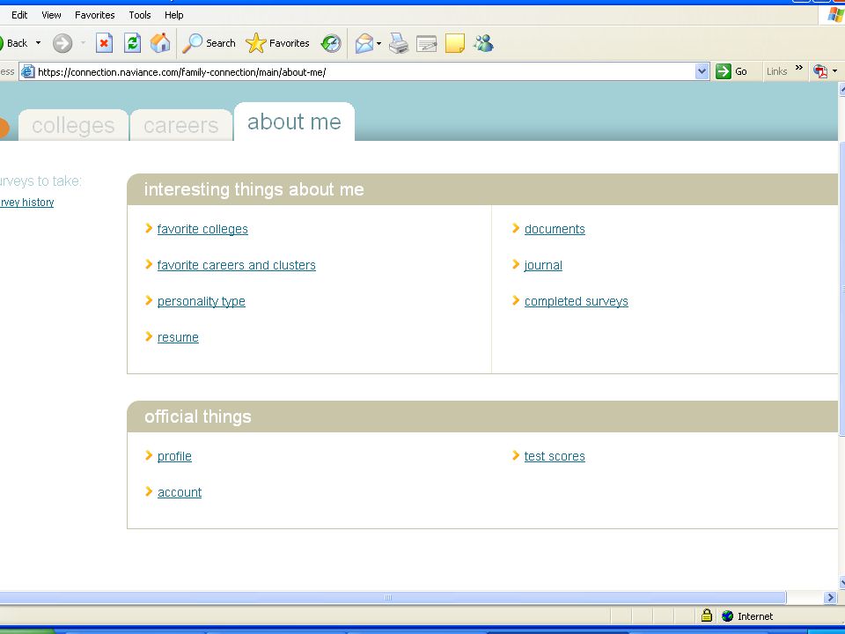The width and height of the screenshot is (845, 634).
Task: Open the survey history link
Action: point(27,203)
